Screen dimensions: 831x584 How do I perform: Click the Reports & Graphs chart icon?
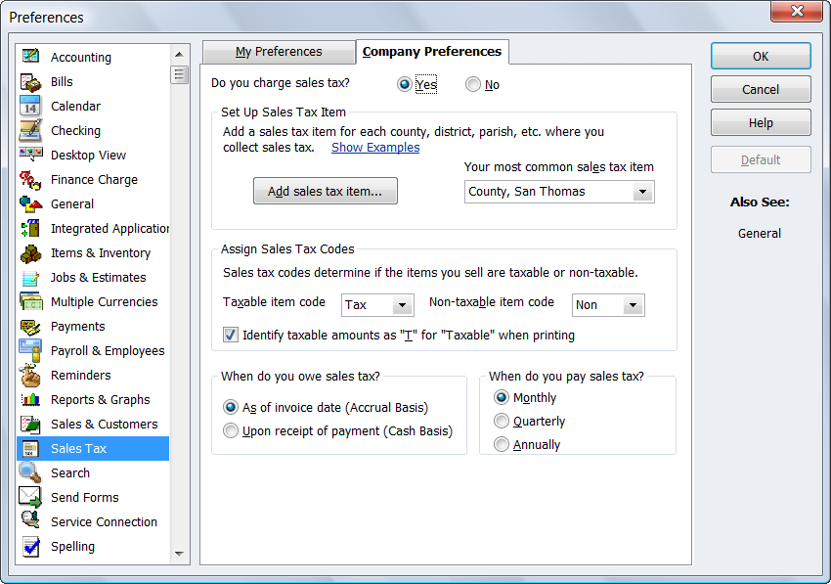click(x=30, y=399)
